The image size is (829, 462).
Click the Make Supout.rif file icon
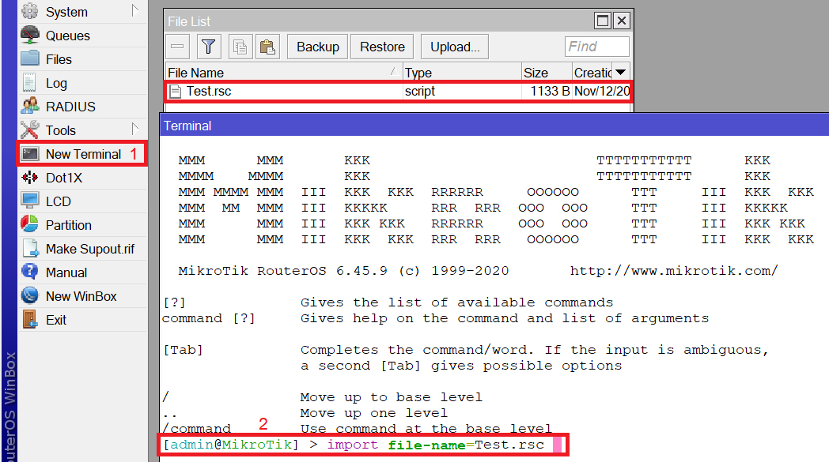pyautogui.click(x=30, y=248)
